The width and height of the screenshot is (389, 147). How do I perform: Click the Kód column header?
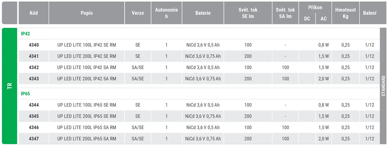[x=34, y=13]
